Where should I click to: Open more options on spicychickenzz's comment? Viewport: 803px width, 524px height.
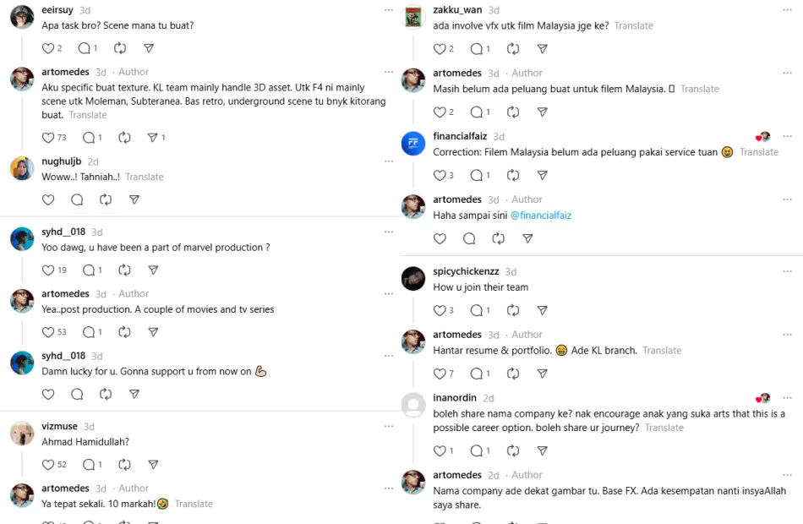click(x=787, y=271)
